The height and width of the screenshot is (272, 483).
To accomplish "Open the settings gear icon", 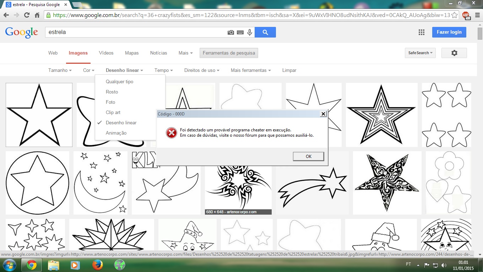I will point(454,53).
